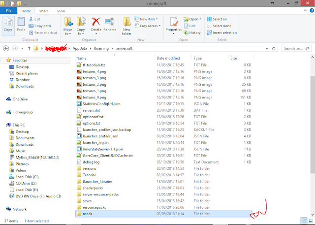
Task: Select file servers.dat
Action: click(164, 110)
